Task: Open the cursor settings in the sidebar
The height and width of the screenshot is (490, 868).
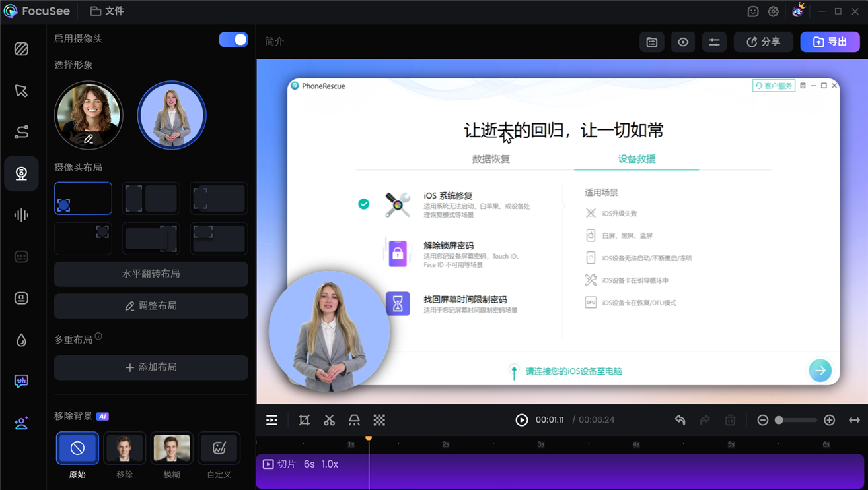Action: pyautogui.click(x=21, y=90)
